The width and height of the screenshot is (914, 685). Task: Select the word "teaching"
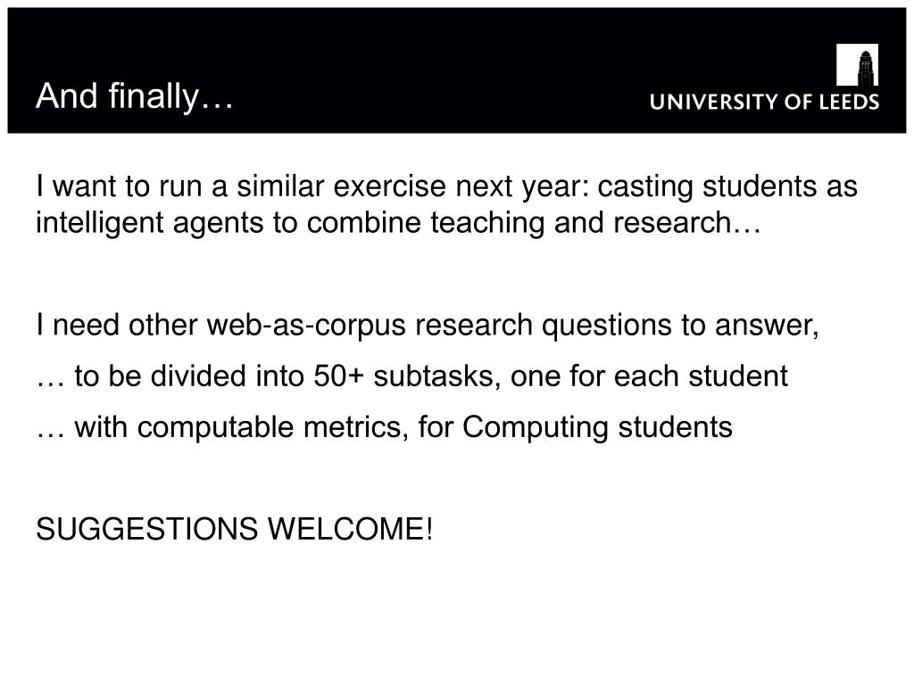point(487,222)
